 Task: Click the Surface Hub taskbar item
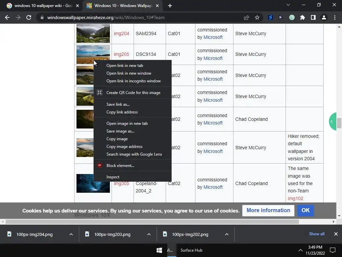click(191, 250)
